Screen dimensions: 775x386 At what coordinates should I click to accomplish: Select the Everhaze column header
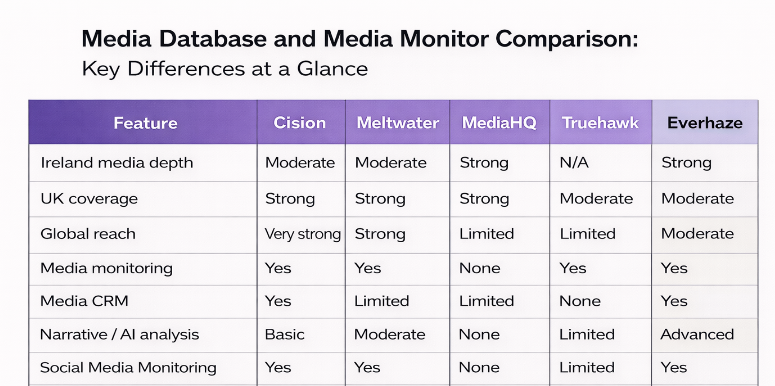tap(705, 123)
